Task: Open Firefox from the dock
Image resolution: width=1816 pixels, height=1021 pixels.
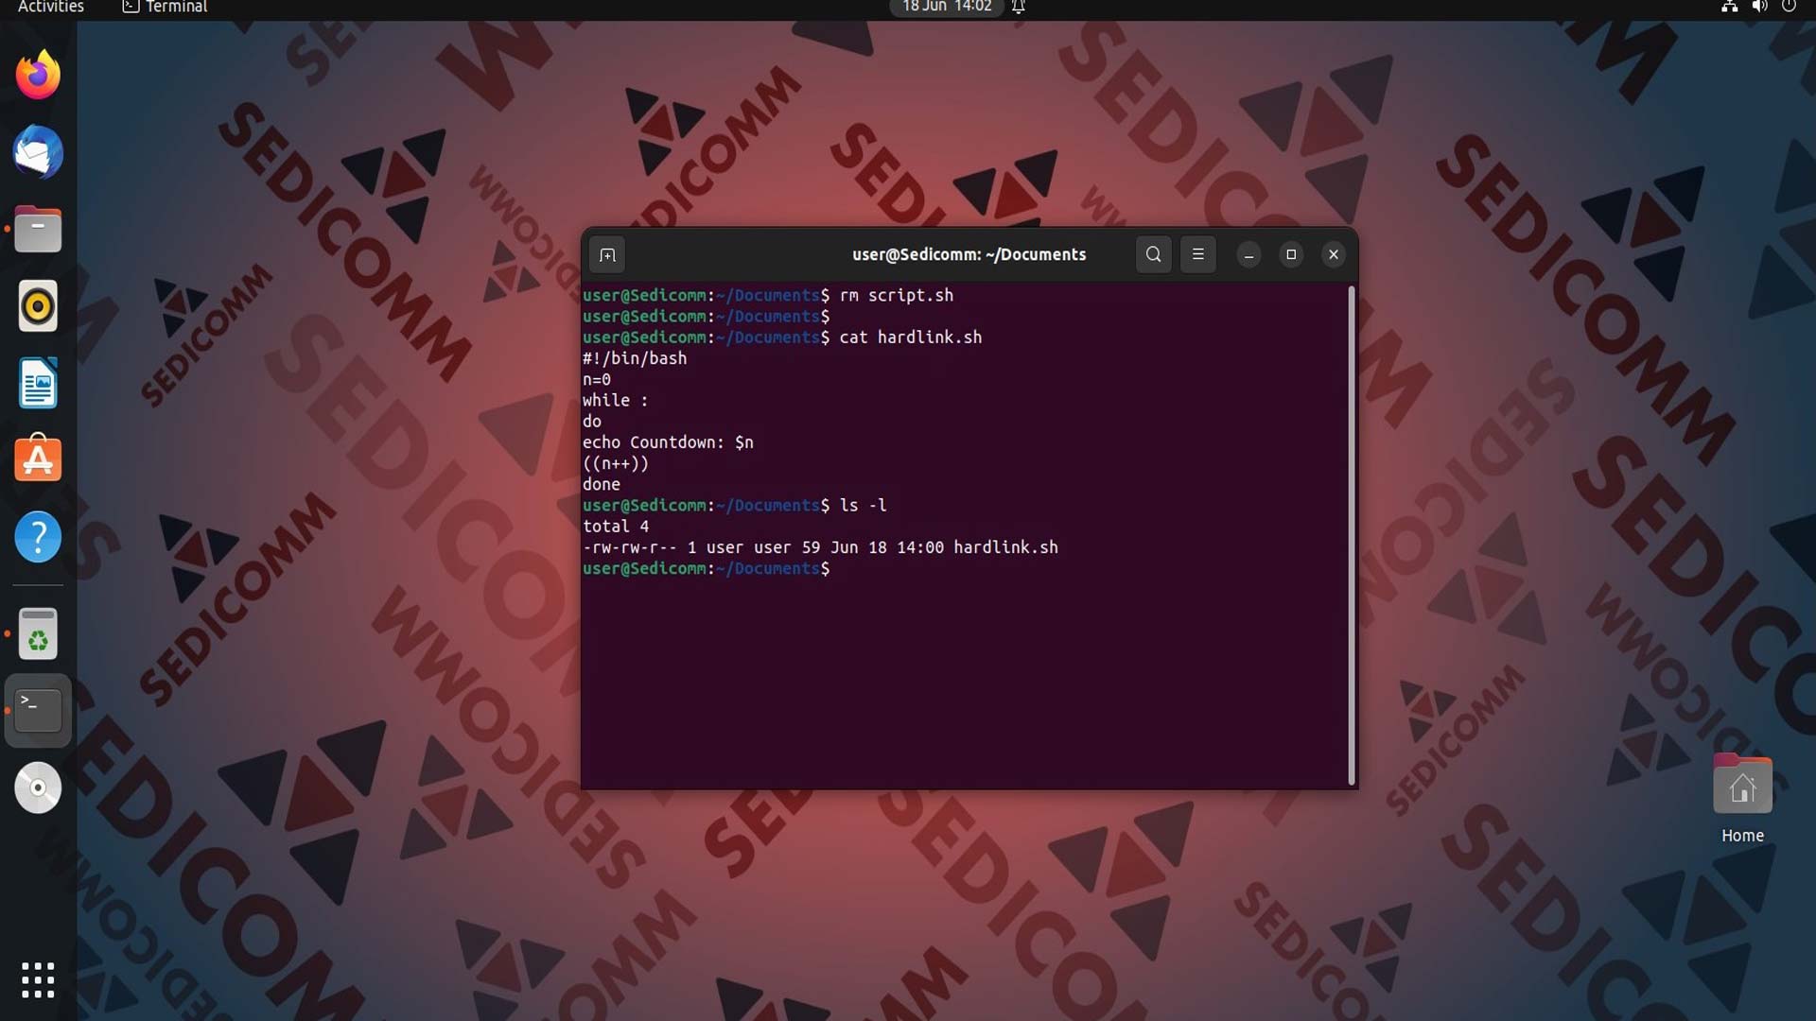Action: 38,75
